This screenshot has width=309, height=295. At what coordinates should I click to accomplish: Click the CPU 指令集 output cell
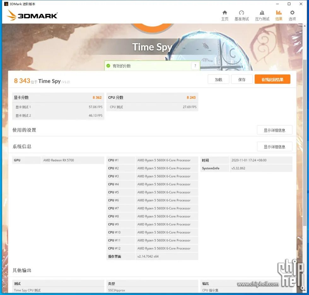click(x=210, y=290)
